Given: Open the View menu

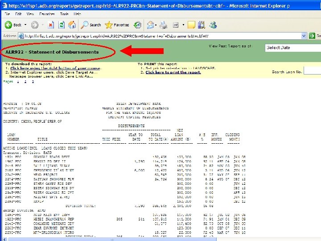Looking at the screenshot, I should [x=30, y=14].
